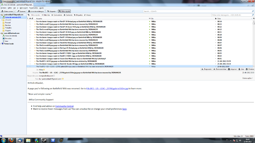
Task: Mark as junk with Lixo button
Action: [241, 69]
